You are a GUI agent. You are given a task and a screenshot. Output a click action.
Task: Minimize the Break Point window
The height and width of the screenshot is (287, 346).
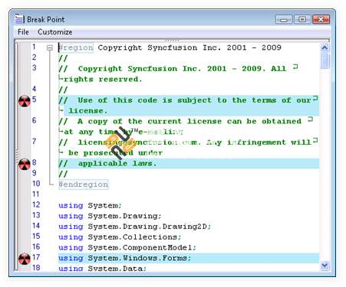[x=284, y=19]
